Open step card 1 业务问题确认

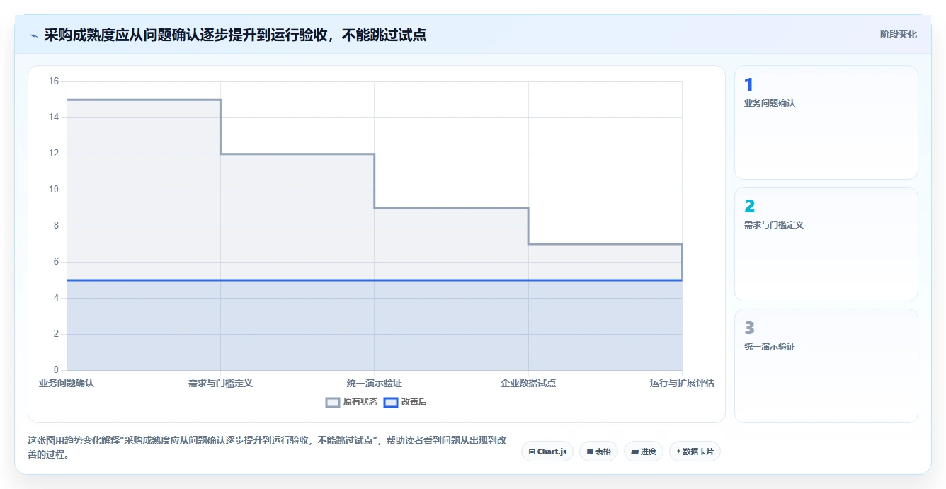[826, 122]
